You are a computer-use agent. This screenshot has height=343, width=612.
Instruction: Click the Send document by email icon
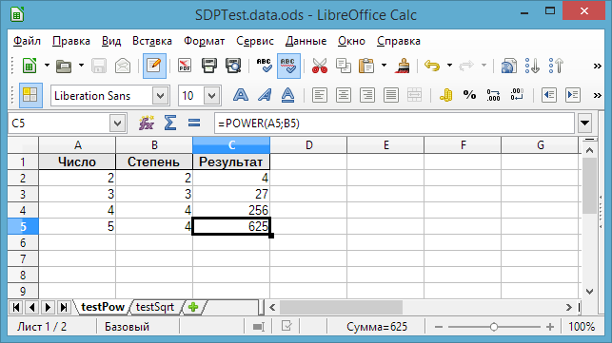(123, 66)
